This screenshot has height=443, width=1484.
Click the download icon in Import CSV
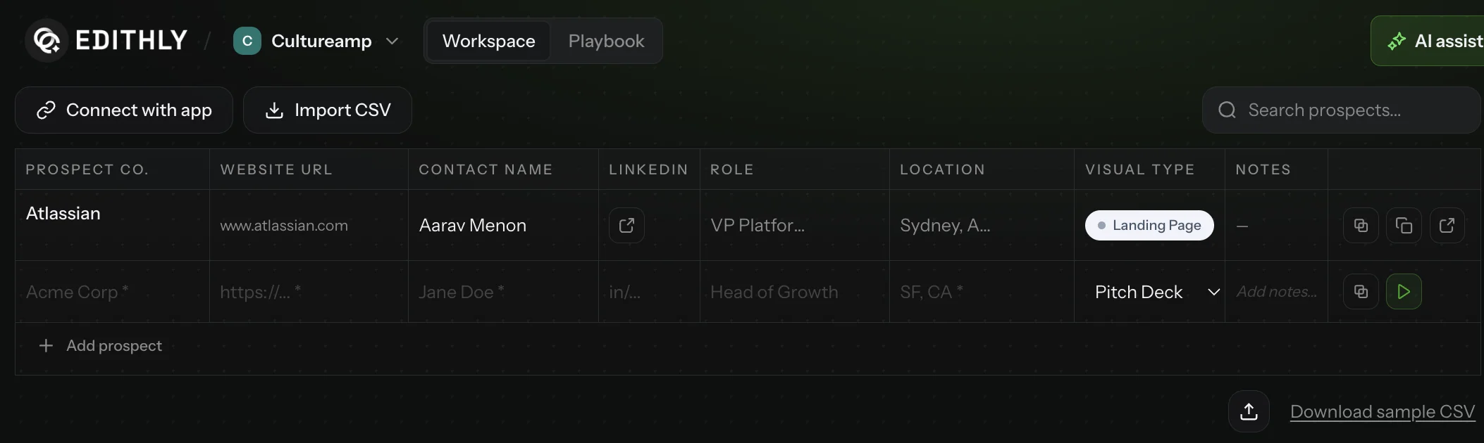pyautogui.click(x=274, y=110)
